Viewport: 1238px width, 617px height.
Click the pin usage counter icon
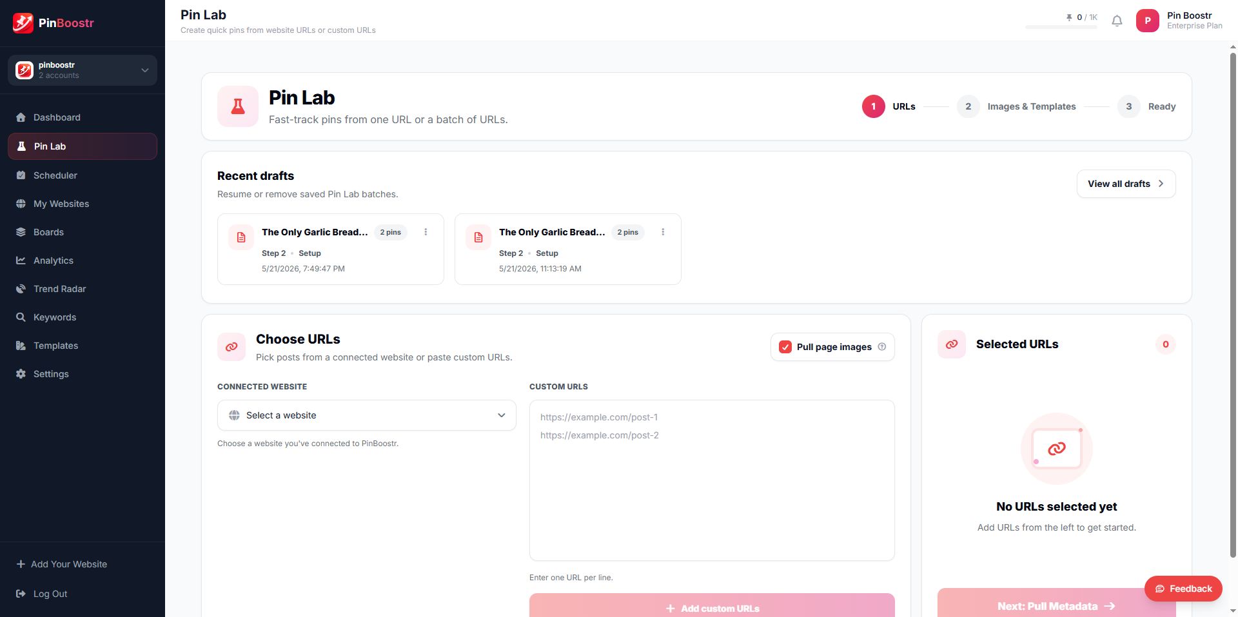click(x=1068, y=17)
